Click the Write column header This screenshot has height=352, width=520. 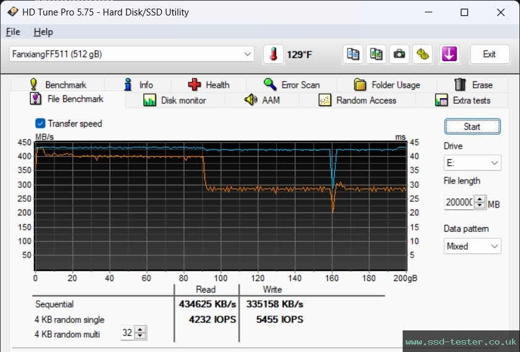point(272,290)
